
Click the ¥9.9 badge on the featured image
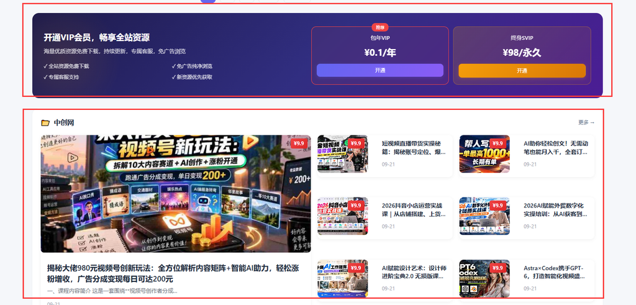(x=299, y=143)
